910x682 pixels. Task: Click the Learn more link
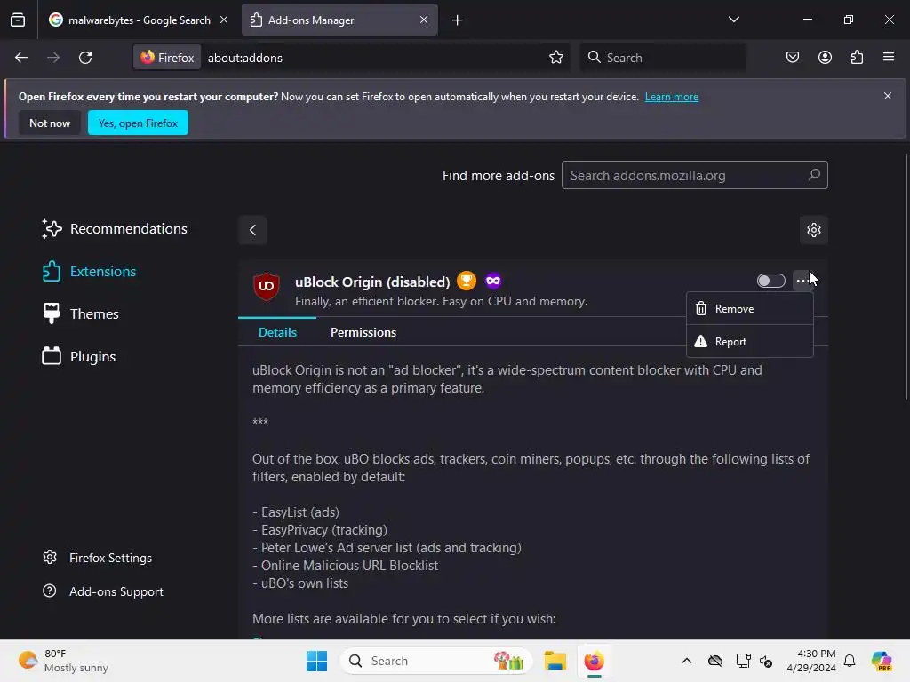[x=672, y=97]
